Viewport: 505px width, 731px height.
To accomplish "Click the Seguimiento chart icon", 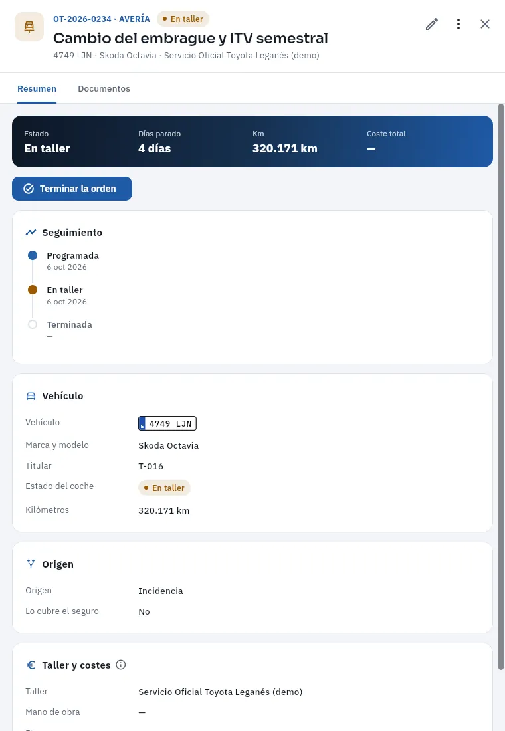I will pos(31,232).
